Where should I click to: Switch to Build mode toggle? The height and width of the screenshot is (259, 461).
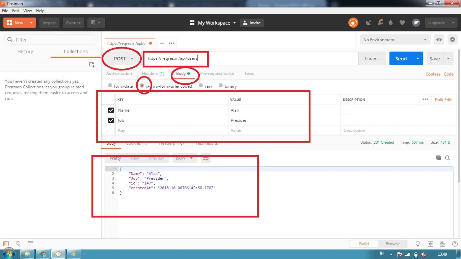(364, 244)
